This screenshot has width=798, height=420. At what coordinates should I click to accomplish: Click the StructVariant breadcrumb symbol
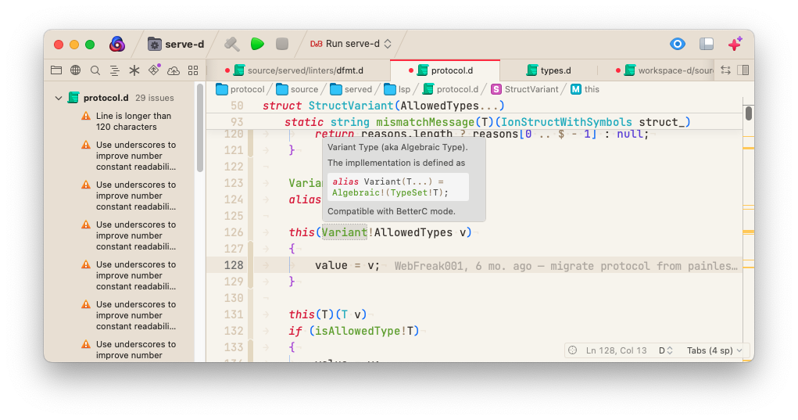pyautogui.click(x=524, y=90)
